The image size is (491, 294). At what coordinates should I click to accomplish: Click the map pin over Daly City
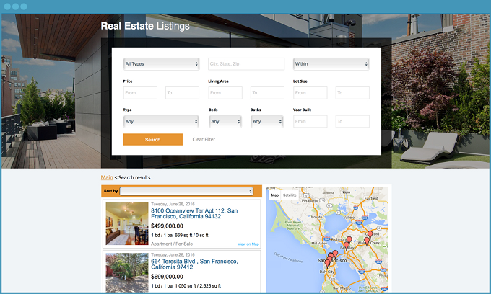coord(327,264)
